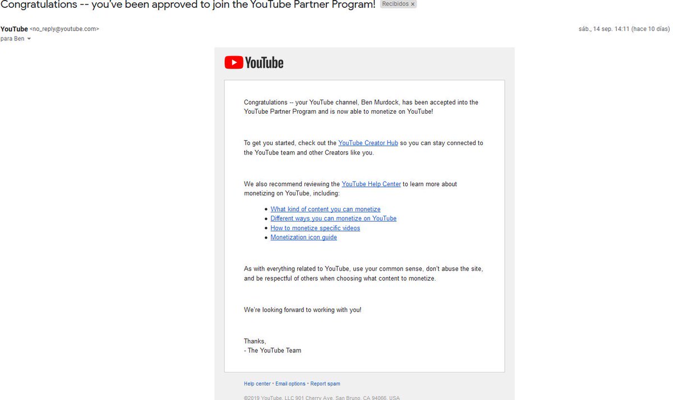Click the paragraph starting Congratulations -- your YouTube channel
673x400 pixels.
(x=361, y=107)
